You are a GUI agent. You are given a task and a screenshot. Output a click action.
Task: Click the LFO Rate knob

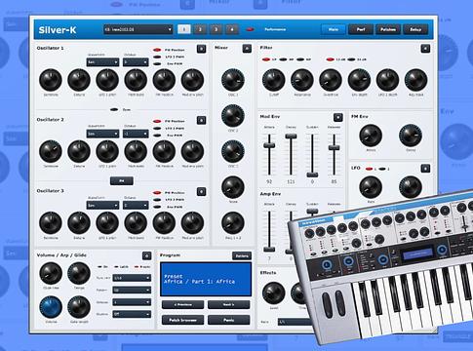371,187
